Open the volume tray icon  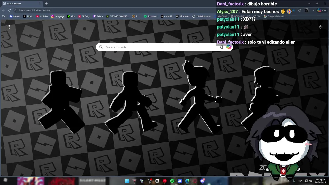coord(311,181)
